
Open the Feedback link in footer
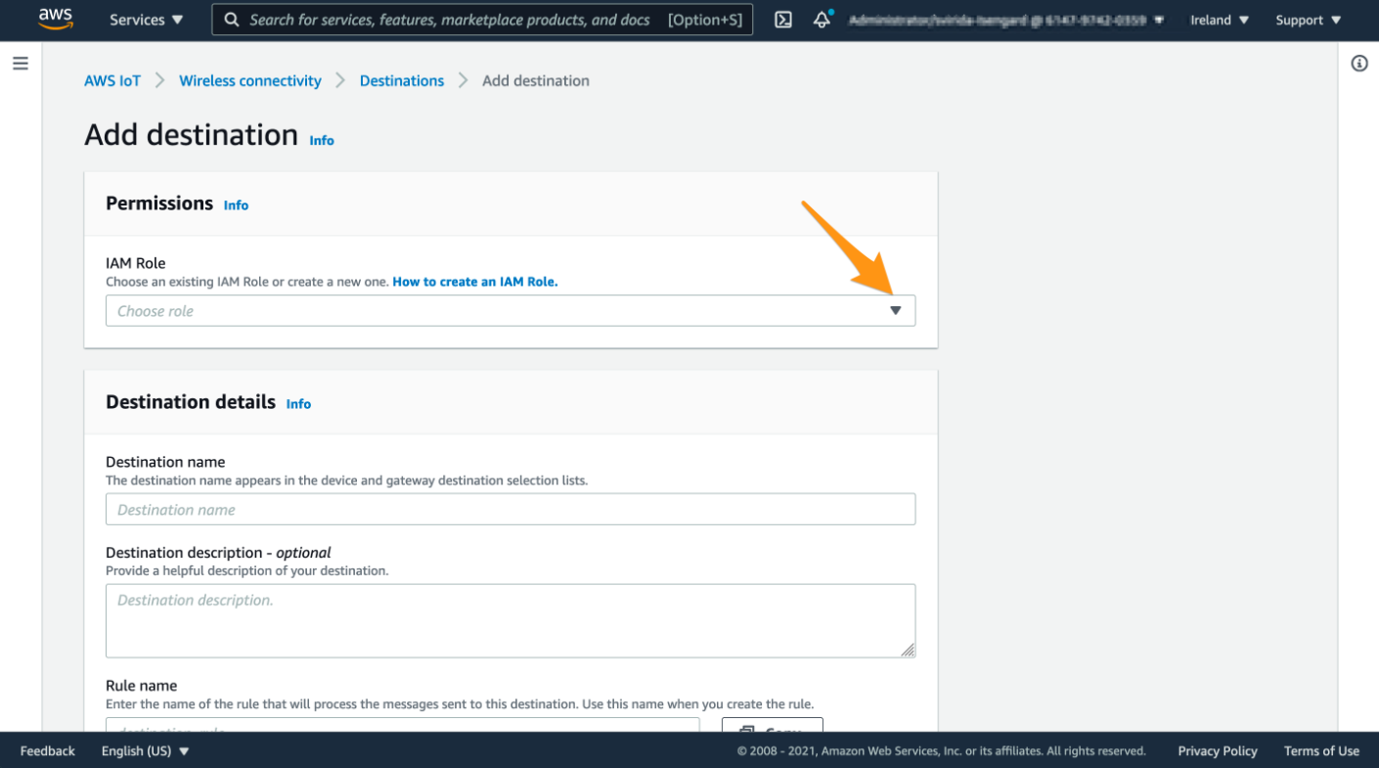click(48, 751)
